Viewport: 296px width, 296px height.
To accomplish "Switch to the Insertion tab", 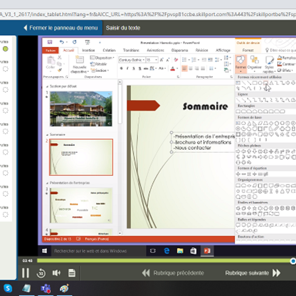I will (88, 50).
